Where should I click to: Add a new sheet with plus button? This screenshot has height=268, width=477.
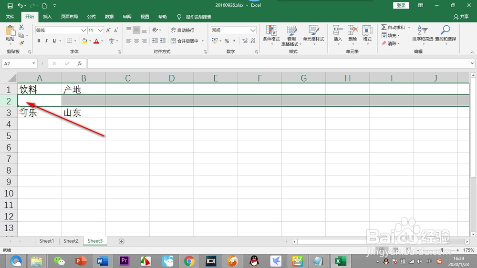click(x=121, y=241)
